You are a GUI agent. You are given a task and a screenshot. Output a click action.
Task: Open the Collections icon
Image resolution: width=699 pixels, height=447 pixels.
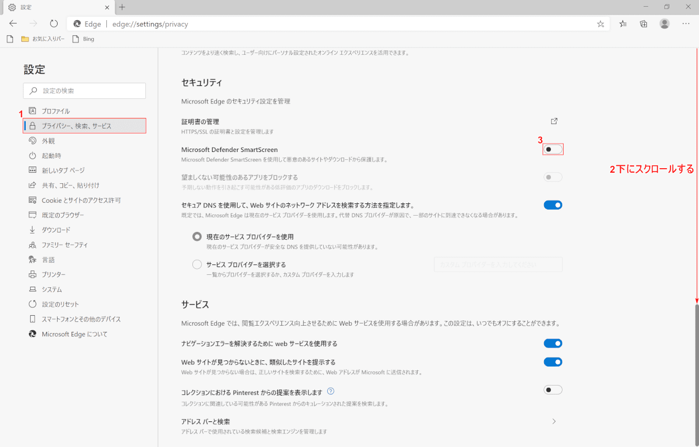point(644,24)
